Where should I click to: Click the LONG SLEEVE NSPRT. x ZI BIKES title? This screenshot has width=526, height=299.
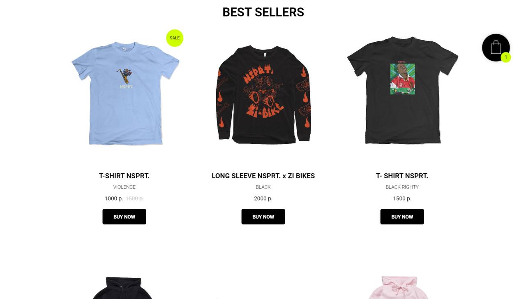pos(263,176)
